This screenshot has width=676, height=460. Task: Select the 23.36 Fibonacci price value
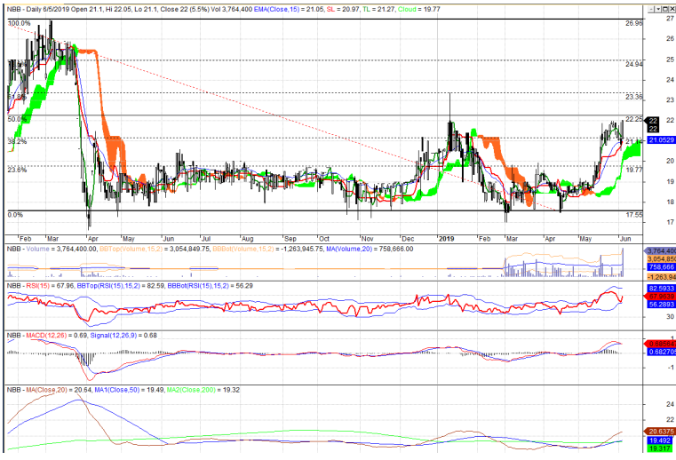pyautogui.click(x=633, y=97)
